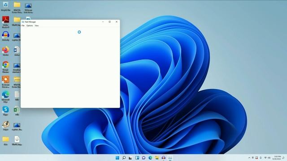The width and height of the screenshot is (287, 161).
Task: Select the orange app shortcut below Chrome
Action: tap(5, 82)
